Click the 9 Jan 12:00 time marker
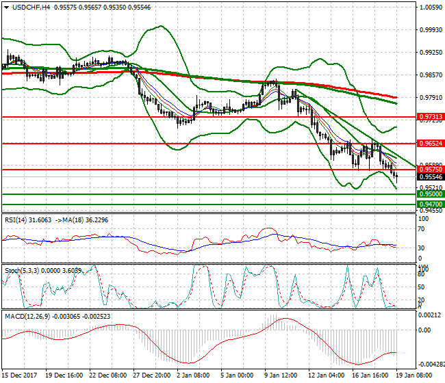The height and width of the screenshot is (383, 445). point(281,375)
